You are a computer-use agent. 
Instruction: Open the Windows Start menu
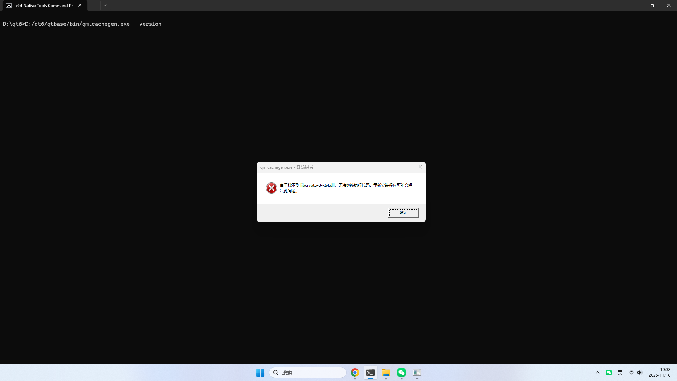pyautogui.click(x=260, y=373)
